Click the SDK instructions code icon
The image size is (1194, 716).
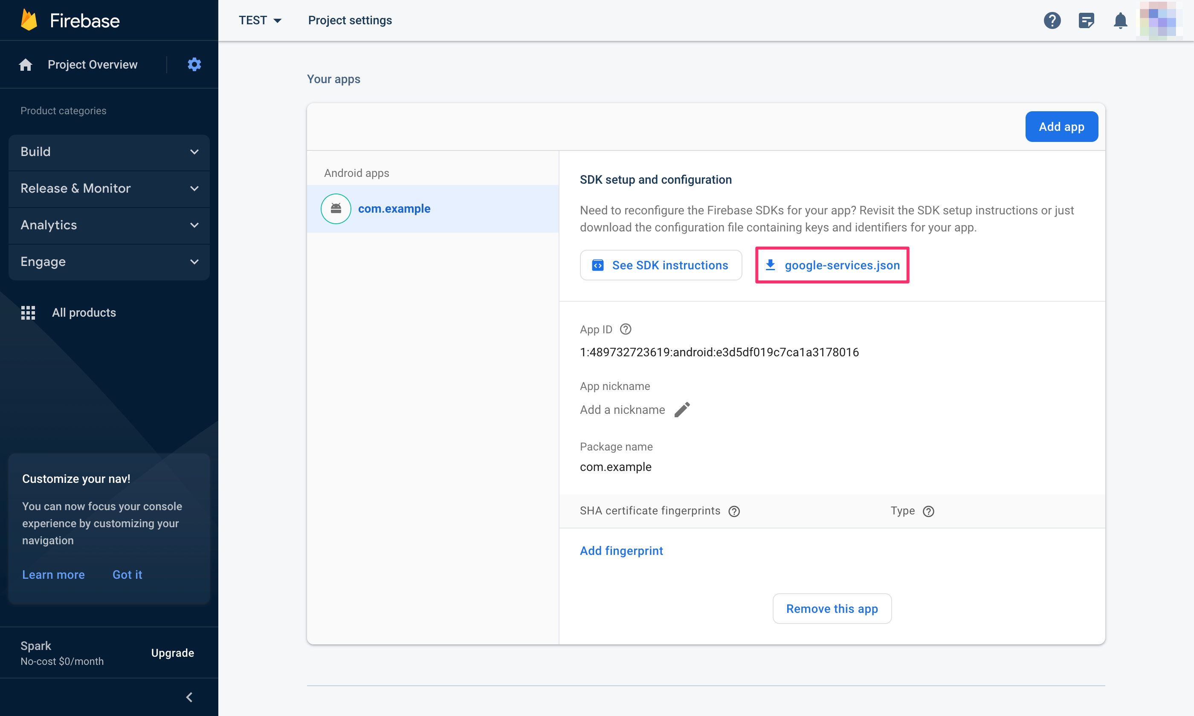click(x=598, y=265)
